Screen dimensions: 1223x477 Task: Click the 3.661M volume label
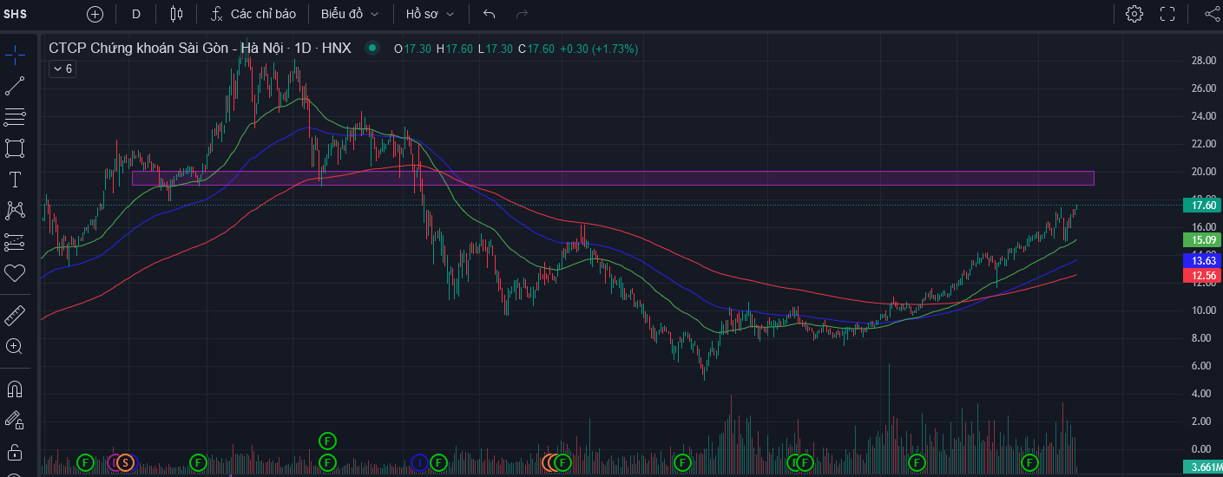coord(1202,467)
